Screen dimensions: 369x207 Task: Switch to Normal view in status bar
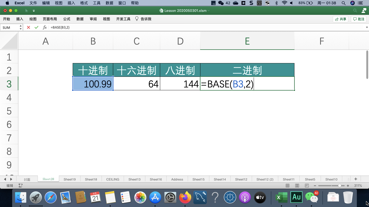pos(288,186)
